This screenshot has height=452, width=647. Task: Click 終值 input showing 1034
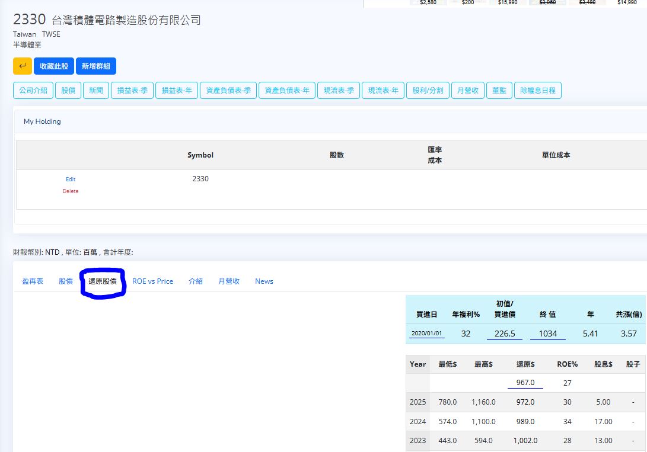(x=548, y=334)
